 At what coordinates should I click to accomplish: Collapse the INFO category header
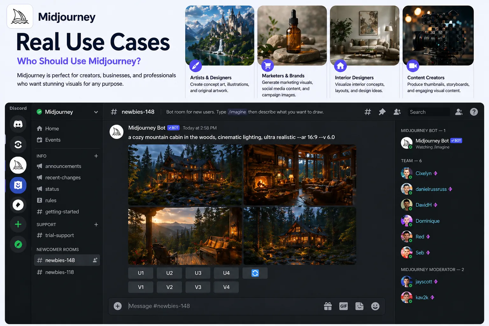(x=41, y=156)
